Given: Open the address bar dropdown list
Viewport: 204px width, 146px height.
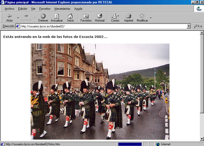Looking at the screenshot, I should (189, 26).
